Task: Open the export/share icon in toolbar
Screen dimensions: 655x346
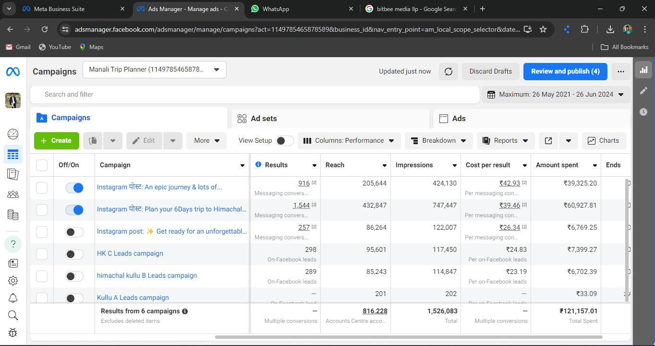Action: click(548, 141)
